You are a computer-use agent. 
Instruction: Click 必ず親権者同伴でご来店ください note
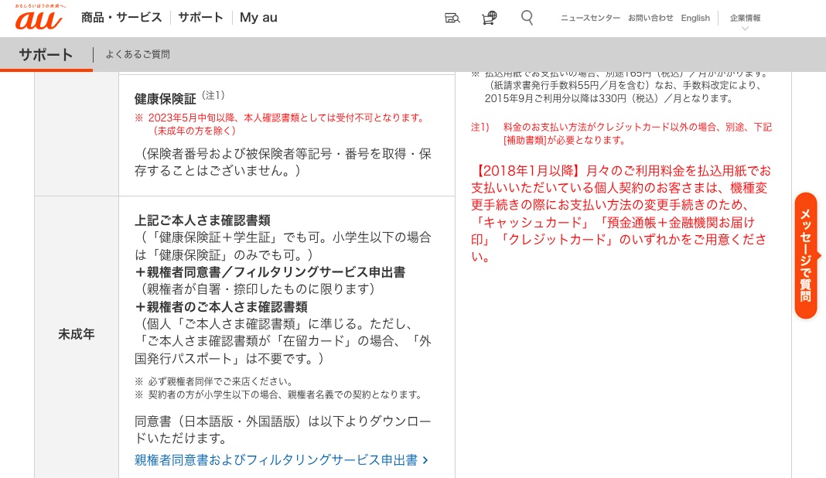pyautogui.click(x=214, y=381)
